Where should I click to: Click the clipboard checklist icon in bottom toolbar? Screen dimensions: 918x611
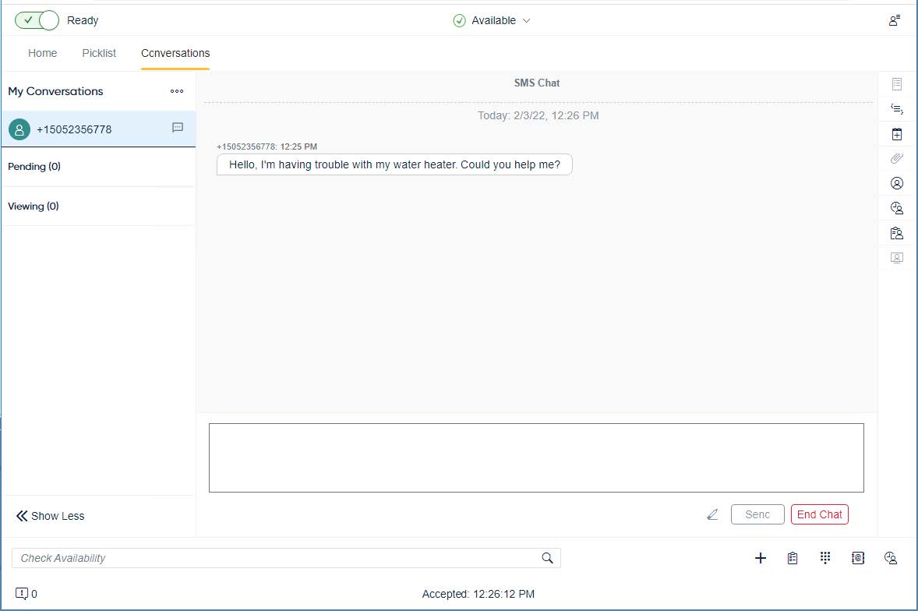pyautogui.click(x=793, y=558)
